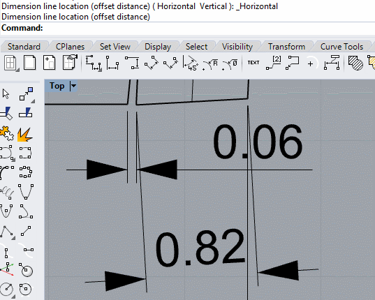Select the points tool with blue square

click(27, 94)
